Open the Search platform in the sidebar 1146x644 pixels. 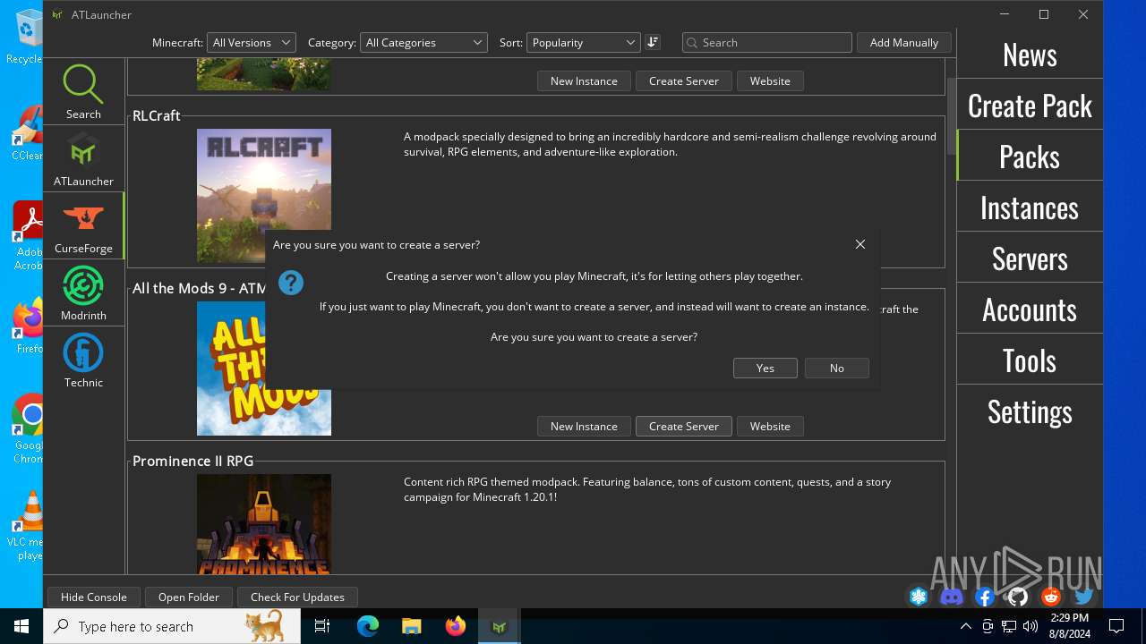point(83,92)
